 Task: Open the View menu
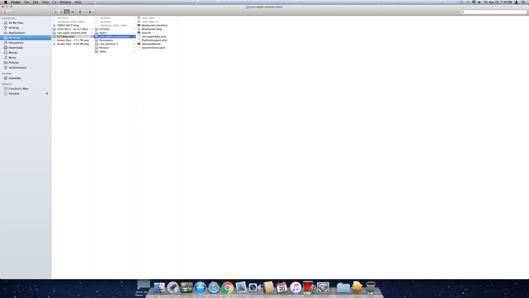[x=45, y=2]
